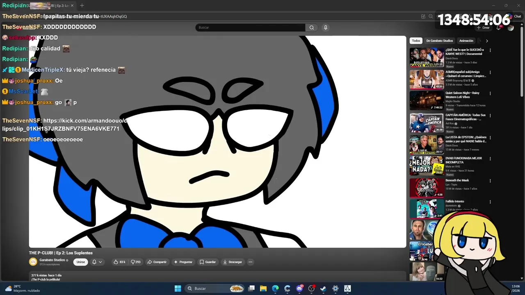Image resolution: width=525 pixels, height=295 pixels.
Task: Open YouTube notifications bell
Action: pyautogui.click(x=499, y=27)
